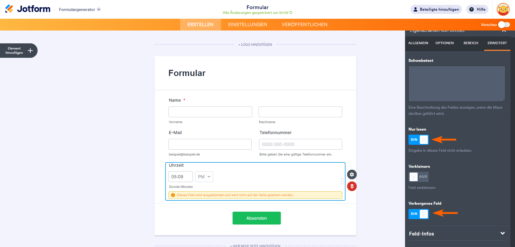Turn off the Nur lesen toggle

[418, 140]
